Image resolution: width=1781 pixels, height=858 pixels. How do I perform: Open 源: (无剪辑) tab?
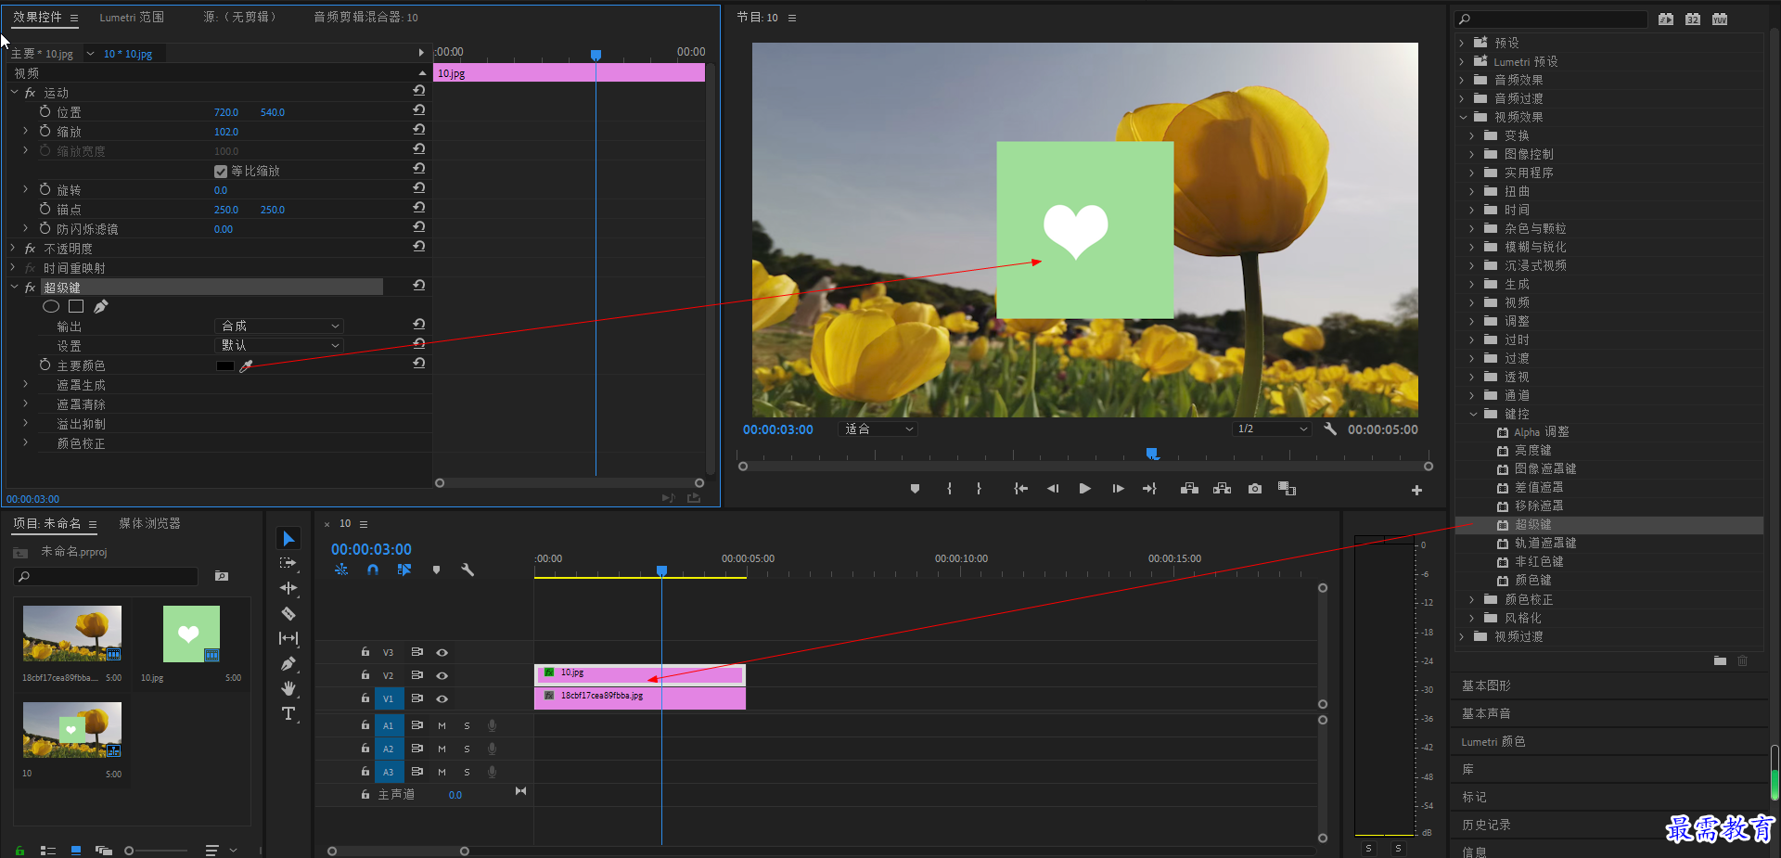(x=239, y=17)
